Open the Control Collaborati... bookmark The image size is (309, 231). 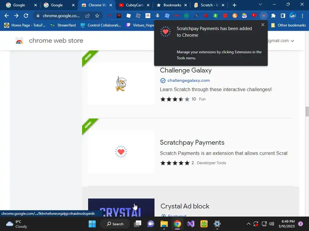101,25
